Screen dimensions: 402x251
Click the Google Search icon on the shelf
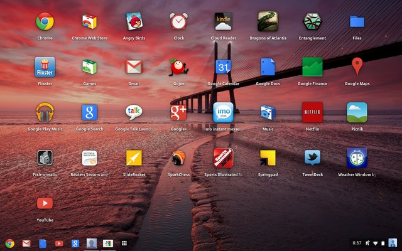pyautogui.click(x=75, y=243)
